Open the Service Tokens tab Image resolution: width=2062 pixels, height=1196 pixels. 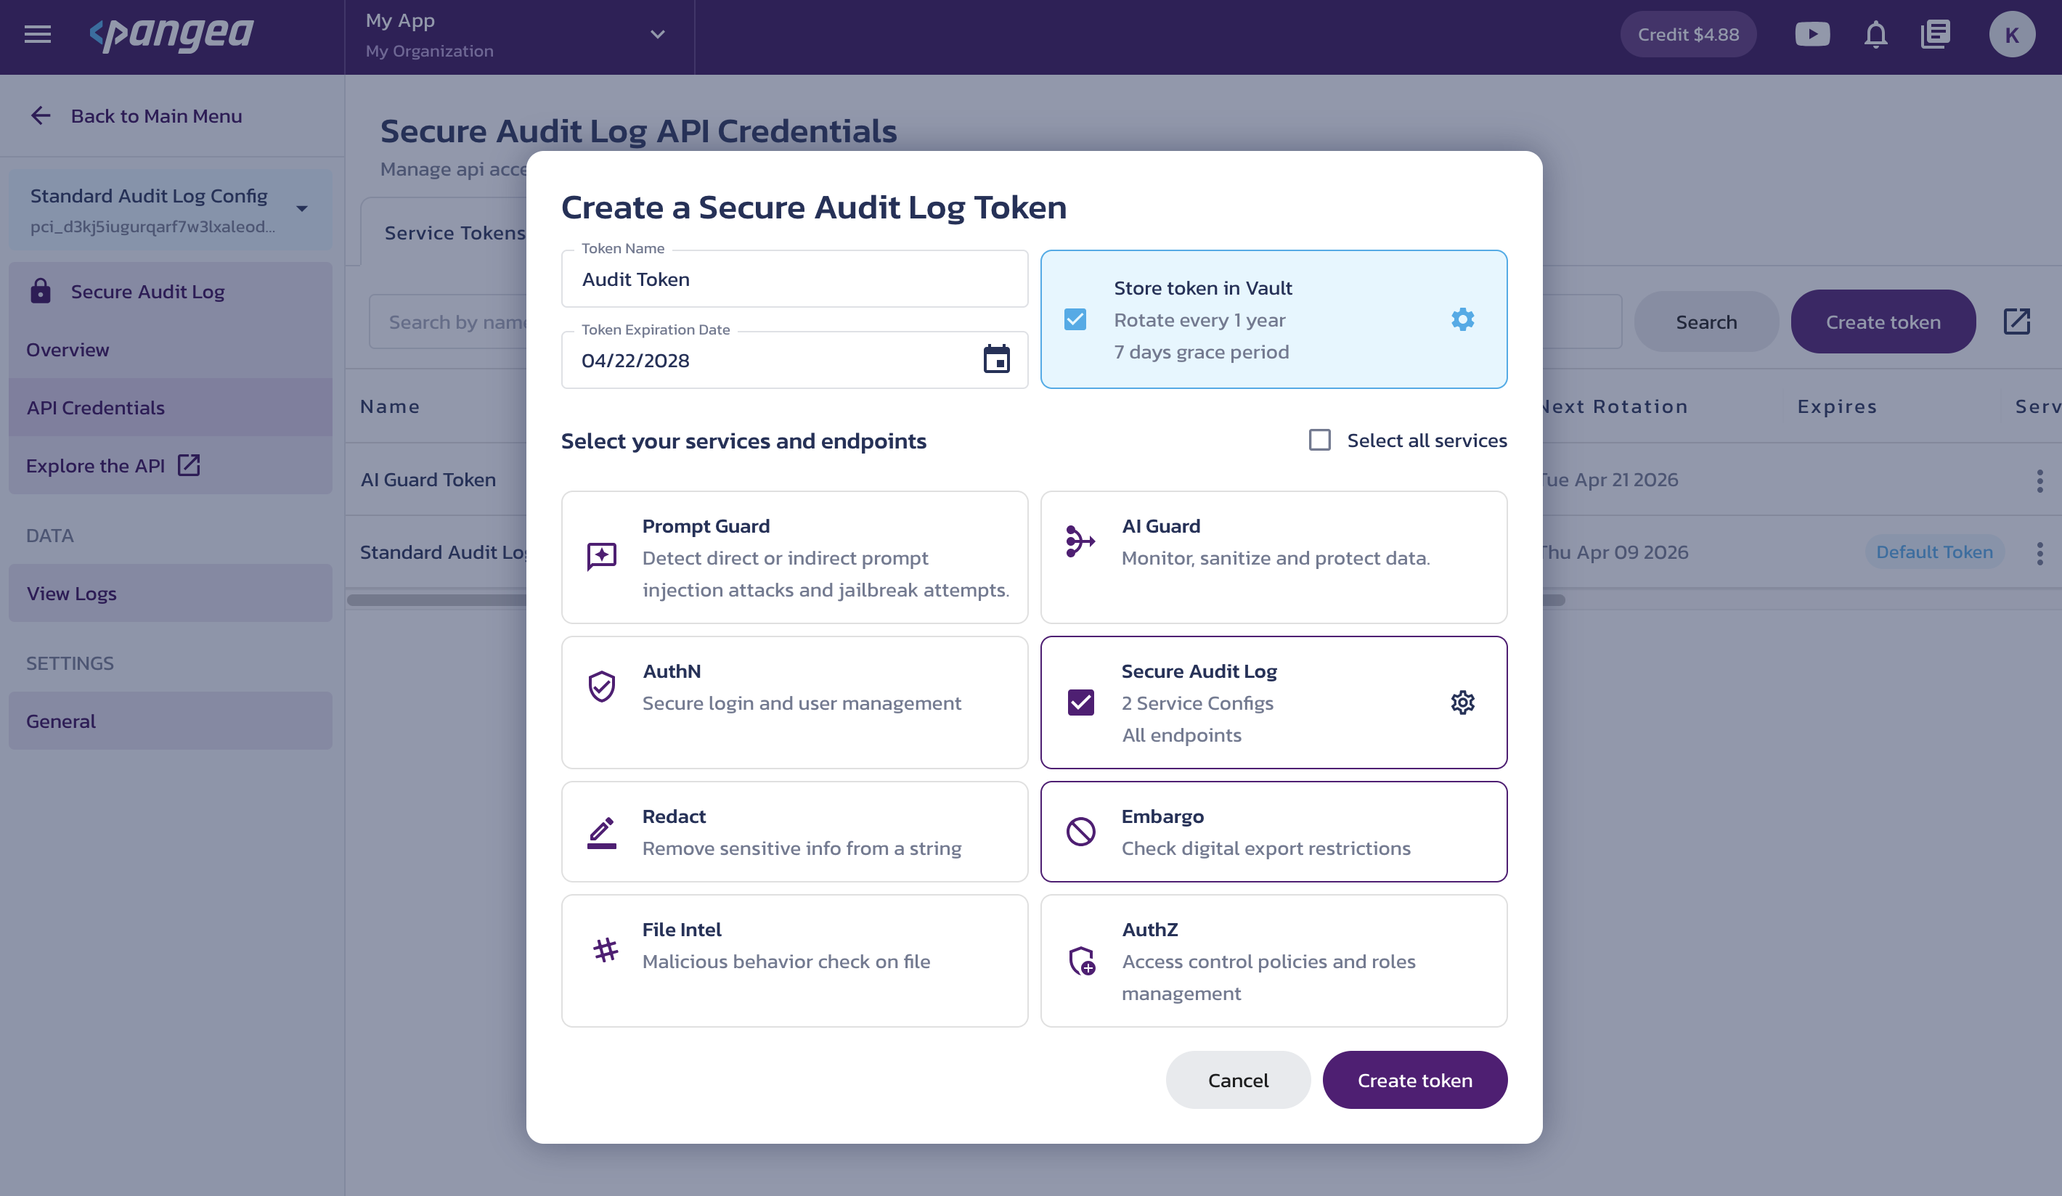tap(454, 233)
